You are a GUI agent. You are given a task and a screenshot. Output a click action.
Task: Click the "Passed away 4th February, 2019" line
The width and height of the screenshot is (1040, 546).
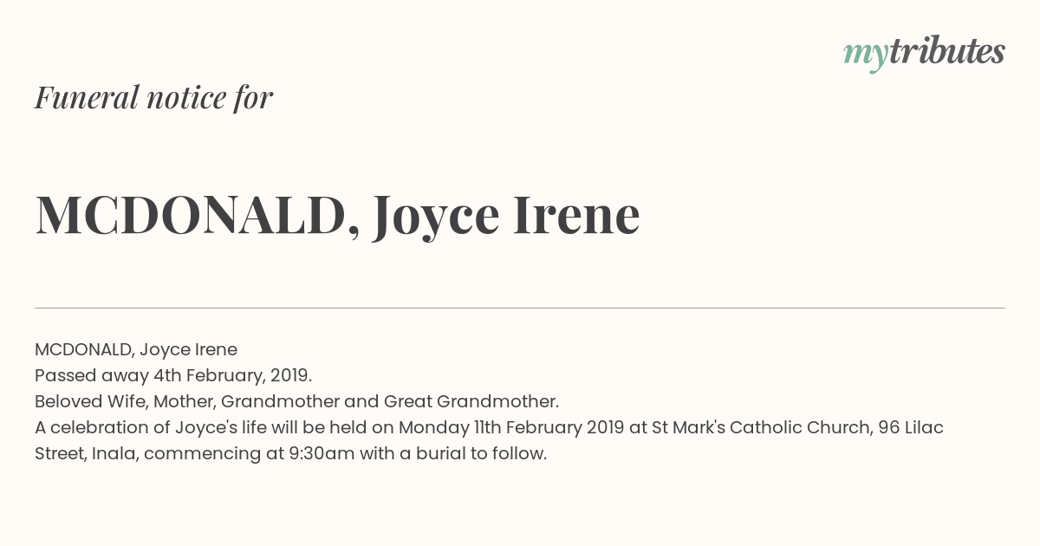click(173, 376)
